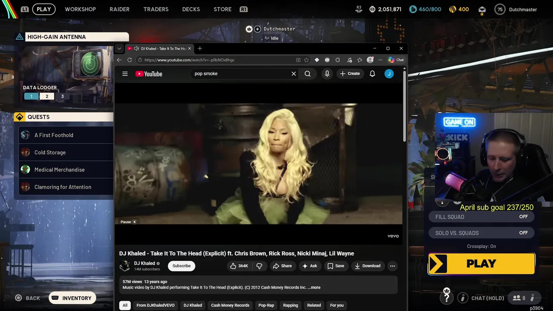This screenshot has width=553, height=311.
Task: Select the 'From DJKhaledVEVO' filter chip
Action: pos(156,305)
